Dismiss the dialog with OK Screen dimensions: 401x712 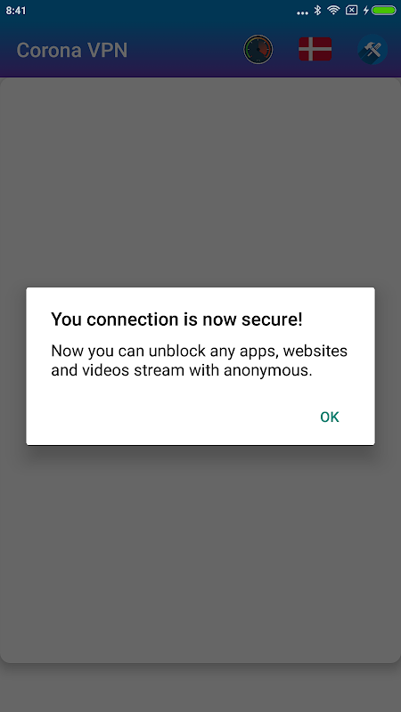[x=330, y=417]
